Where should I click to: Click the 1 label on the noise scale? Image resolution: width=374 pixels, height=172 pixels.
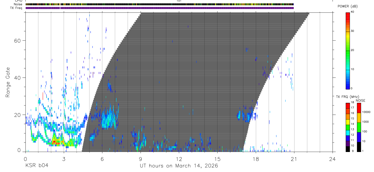[363, 151]
